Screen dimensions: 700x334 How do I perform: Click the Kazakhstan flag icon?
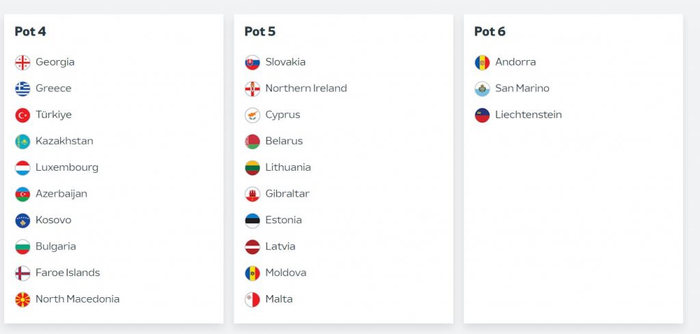click(x=23, y=141)
